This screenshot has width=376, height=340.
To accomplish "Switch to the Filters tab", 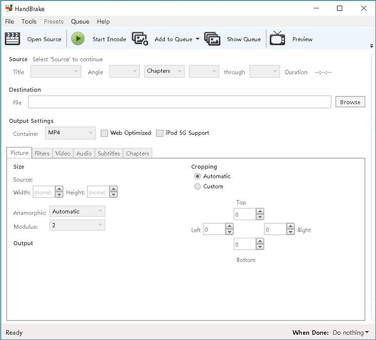I will point(42,153).
